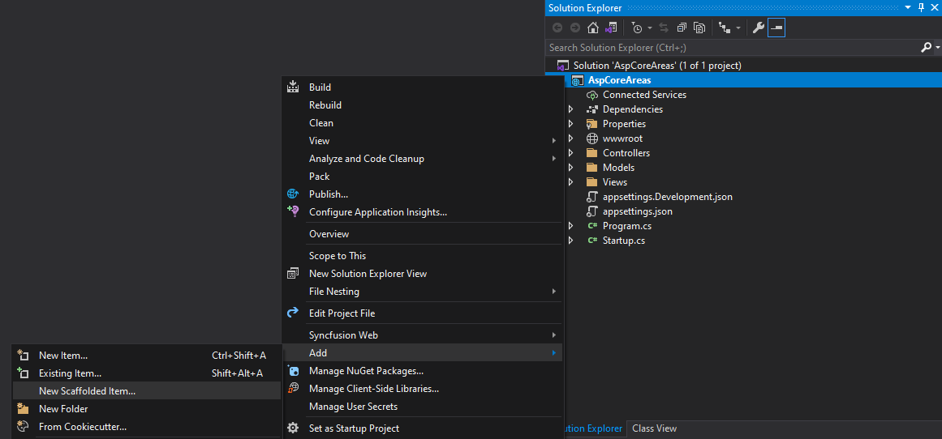Expand the Dependencies tree node
Viewport: 942px width, 439px height.
pyautogui.click(x=570, y=109)
